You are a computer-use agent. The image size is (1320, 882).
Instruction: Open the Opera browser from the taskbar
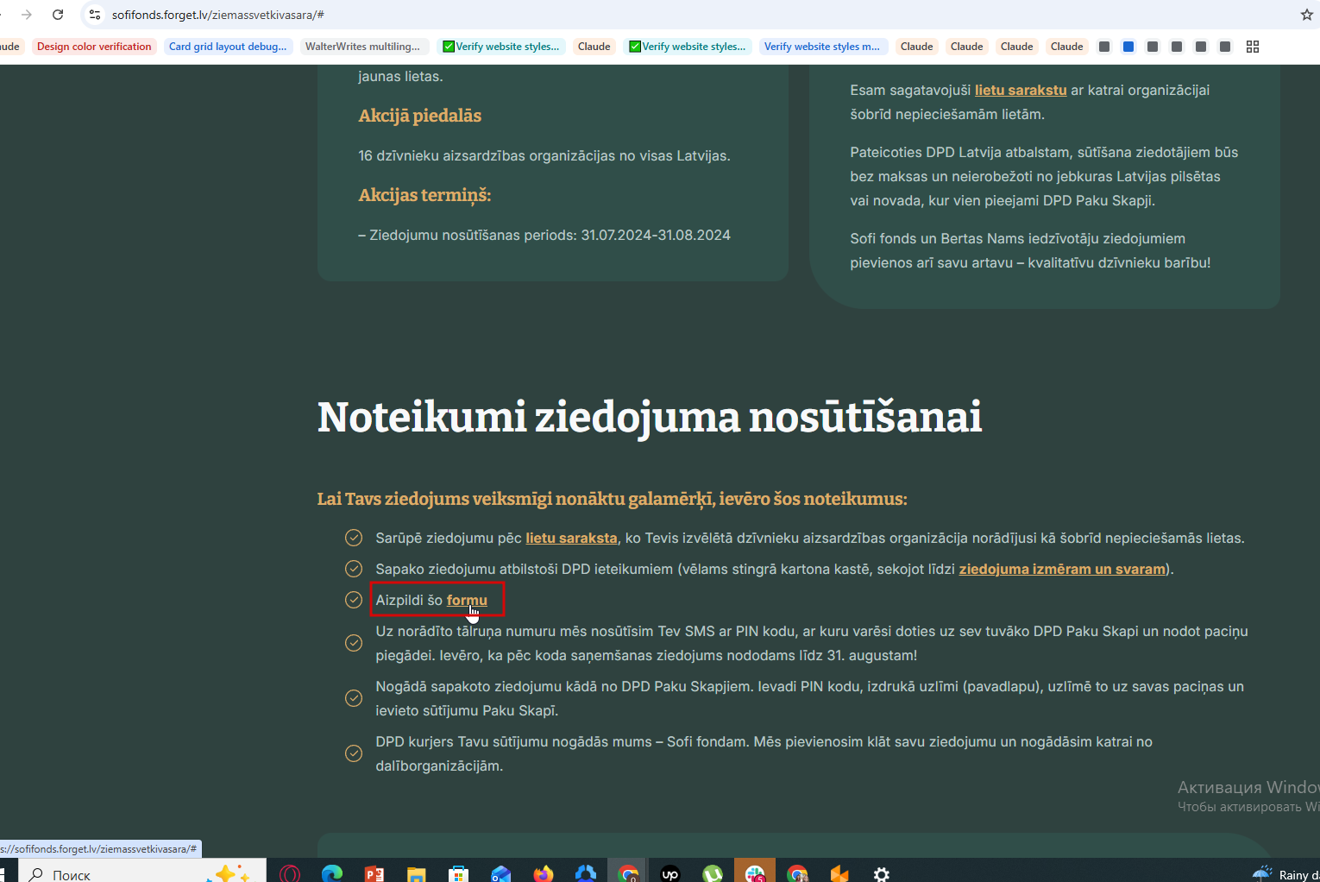290,873
